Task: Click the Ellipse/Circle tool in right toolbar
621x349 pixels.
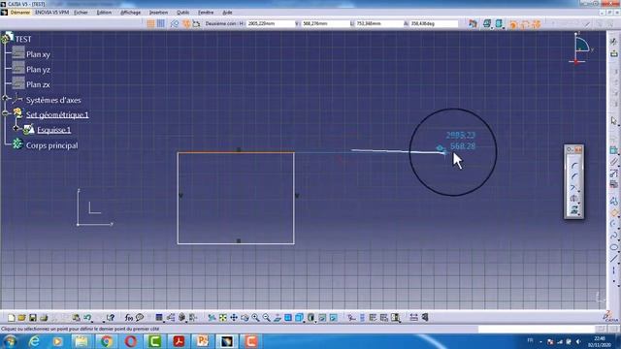Action: point(614,247)
